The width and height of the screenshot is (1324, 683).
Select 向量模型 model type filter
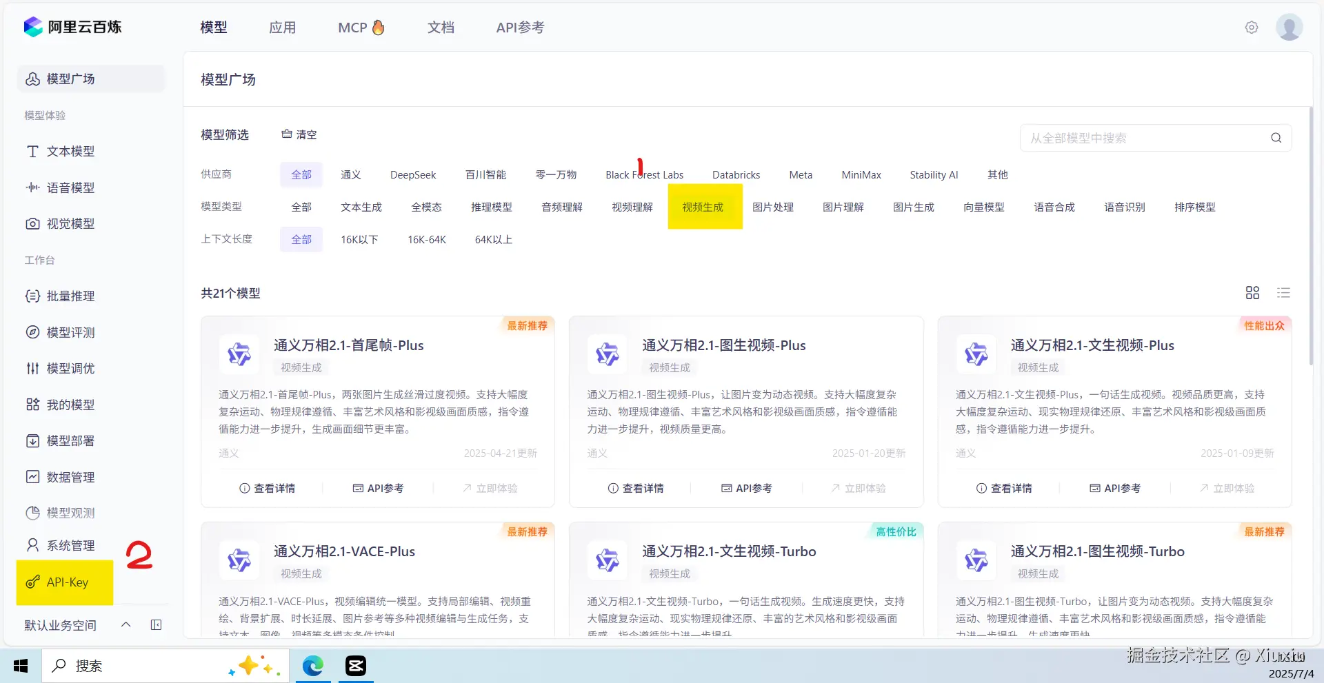point(984,207)
